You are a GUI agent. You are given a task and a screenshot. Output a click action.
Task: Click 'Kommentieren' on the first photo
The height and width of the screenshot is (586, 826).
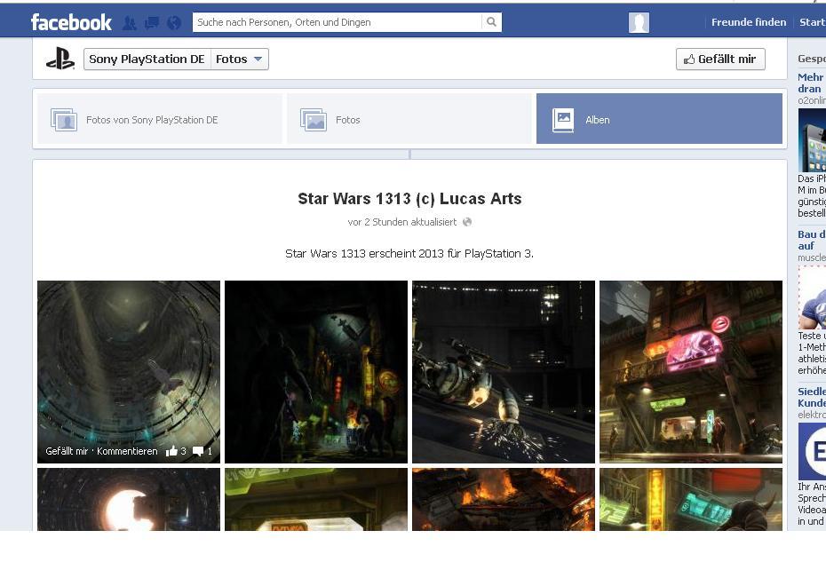click(x=127, y=451)
